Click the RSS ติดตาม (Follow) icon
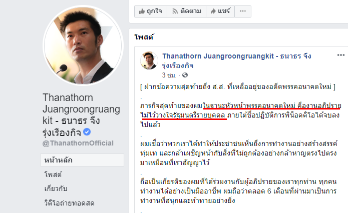Image resolution: width=348 pixels, height=213 pixels. pos(175,11)
